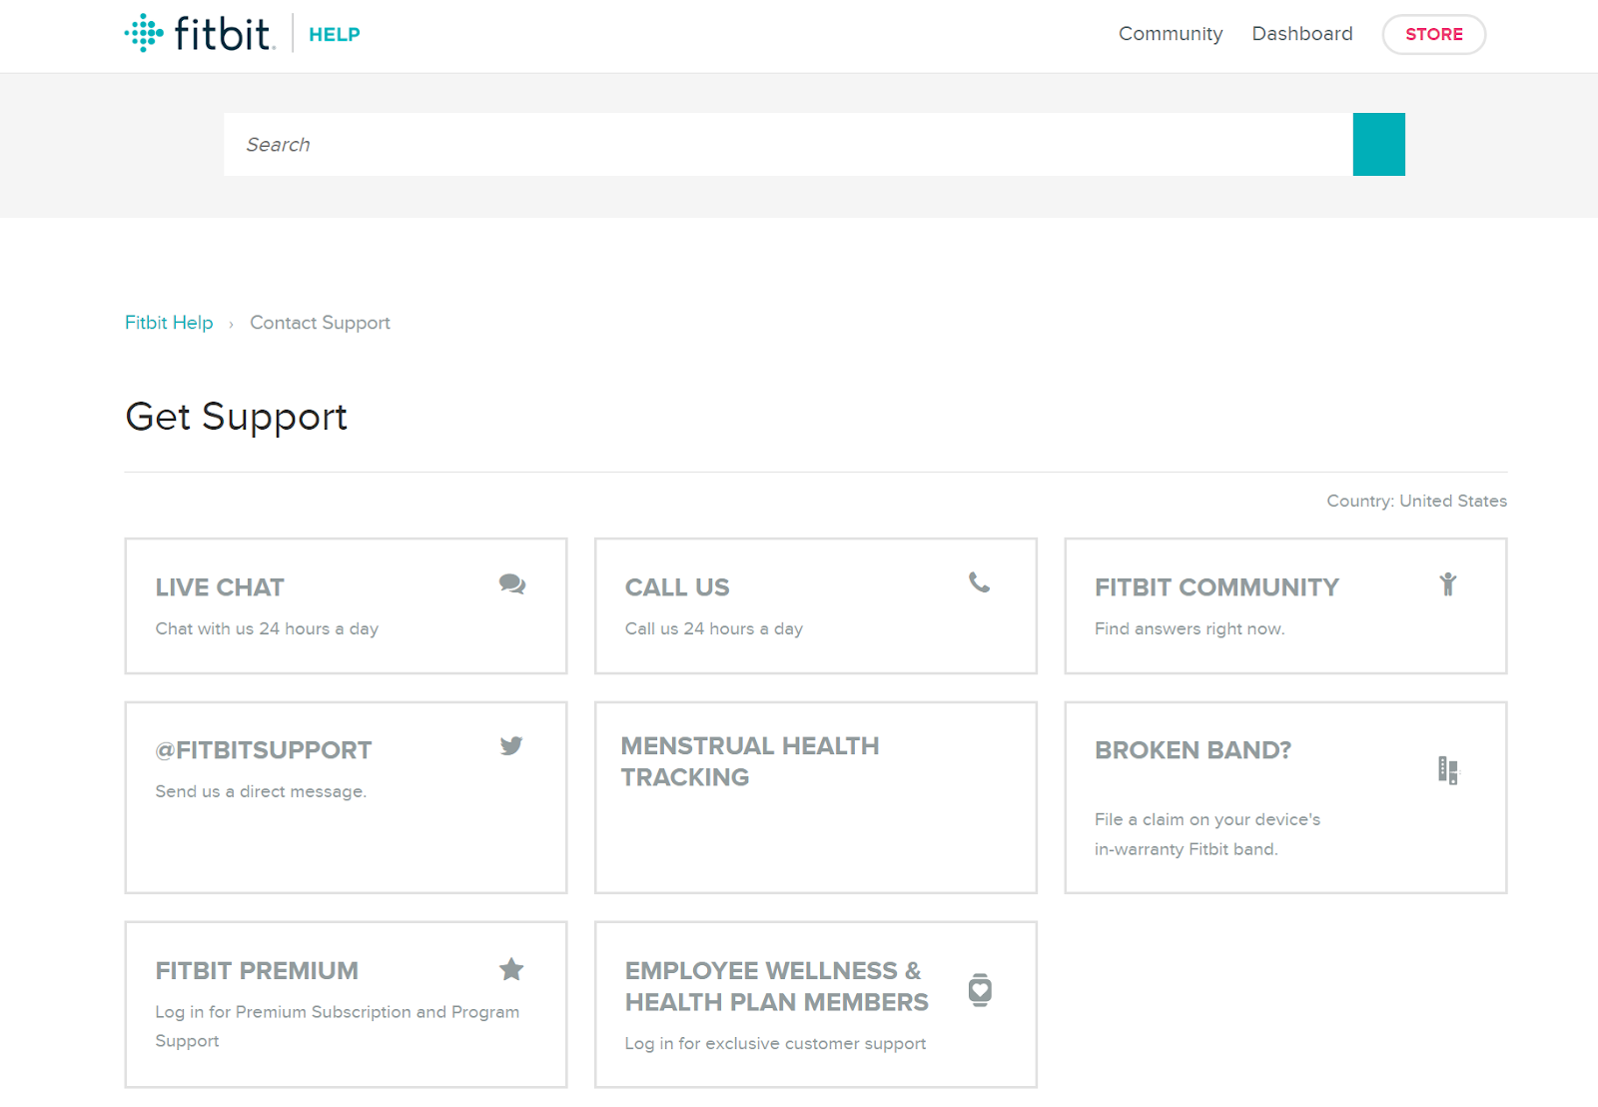This screenshot has height=1107, width=1598.
Task: Click the @FitbitSupport Twitter bird icon
Action: click(511, 745)
